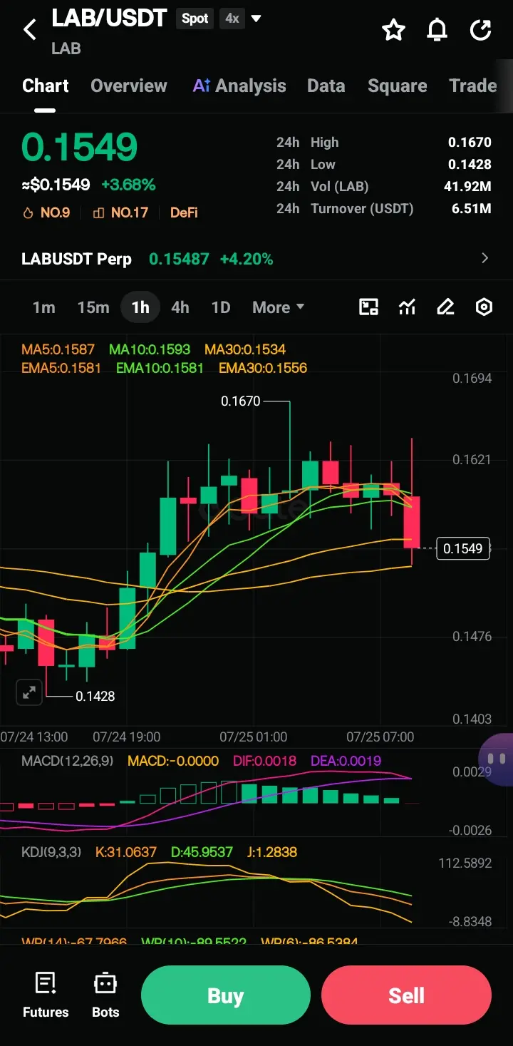Tap the large 0.1549 last price
Viewport: 513px width, 1046px height.
click(79, 148)
